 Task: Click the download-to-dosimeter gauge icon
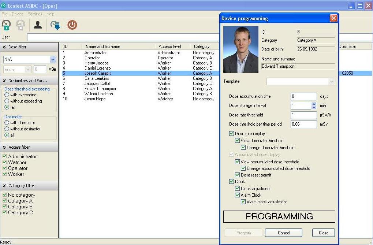coord(55,25)
